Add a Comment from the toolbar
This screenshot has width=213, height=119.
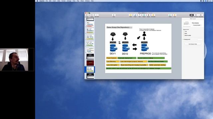pyautogui.click(x=153, y=15)
